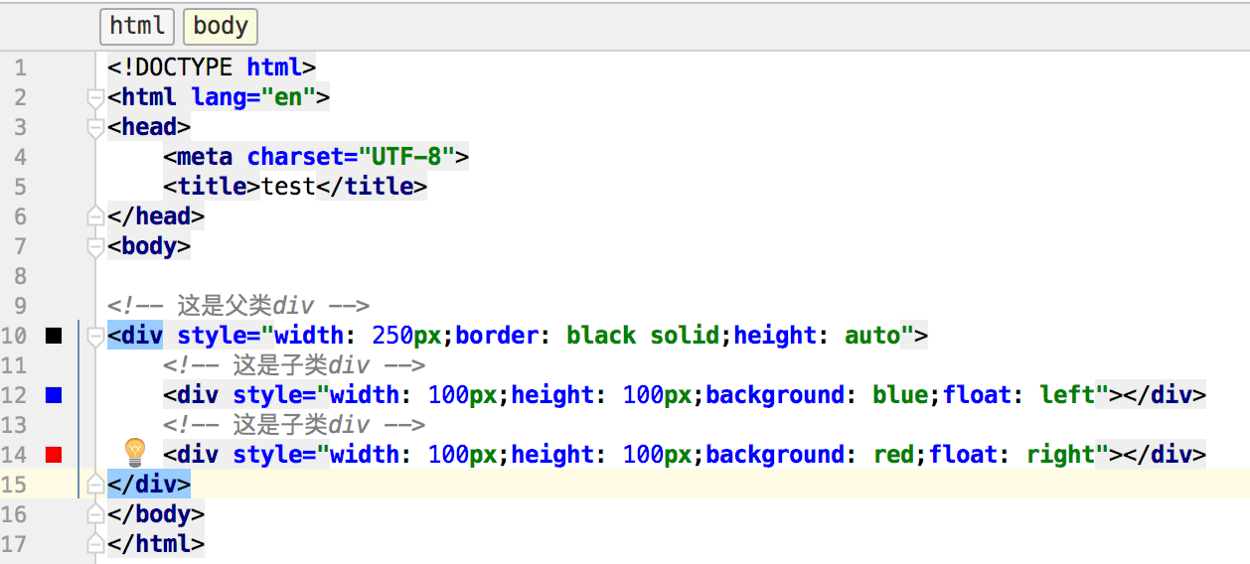Click the body breadcrumb
Screen dimensions: 1250x564
[x=221, y=26]
